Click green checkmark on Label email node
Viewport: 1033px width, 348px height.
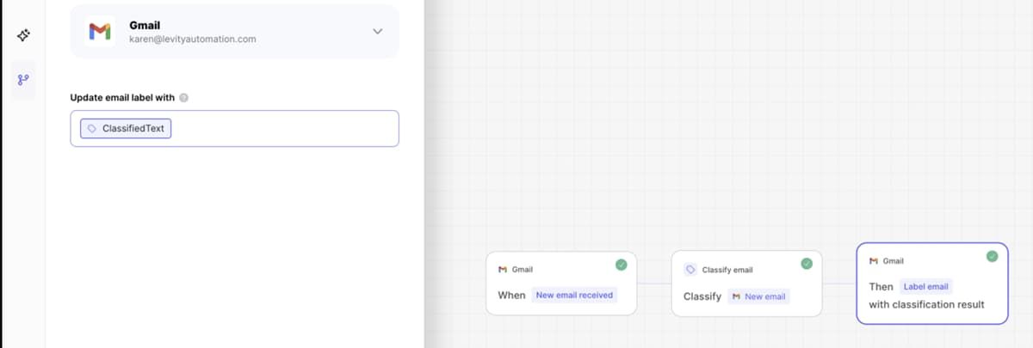[992, 256]
